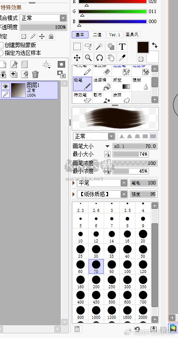Pick brush size 50 preset

(143, 251)
